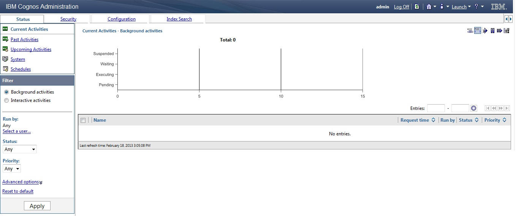Image resolution: width=516 pixels, height=216 pixels.
Task: Click the first Entries input field
Action: click(x=436, y=108)
